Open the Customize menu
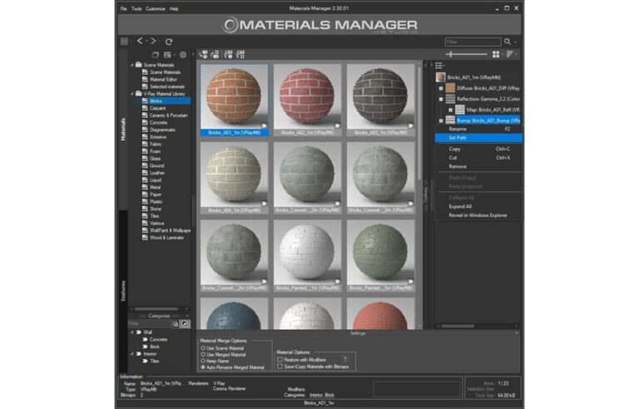This screenshot has height=409, width=639. point(156,8)
